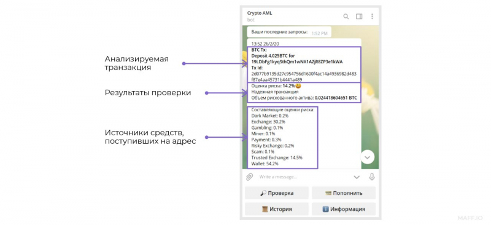The width and height of the screenshot is (491, 225).
Task: Click the microphone voice message icon
Action: (x=372, y=177)
